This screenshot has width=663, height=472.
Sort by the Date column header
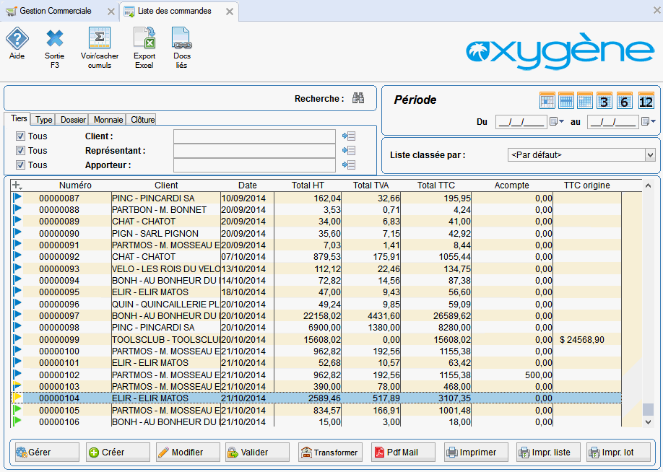(247, 185)
